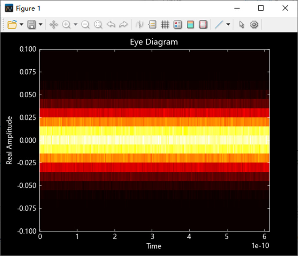This screenshot has height=256, width=298.
Task: Minimize the Figure 1 window
Action: pos(237,8)
